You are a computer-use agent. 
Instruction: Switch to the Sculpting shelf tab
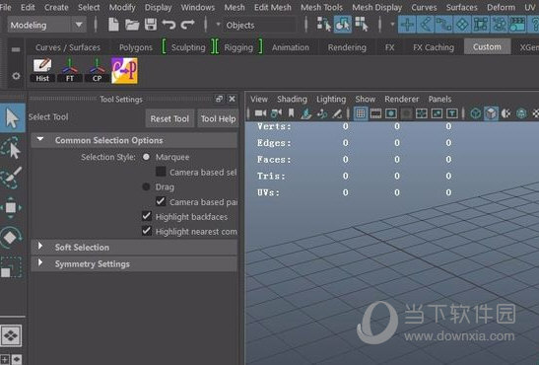click(188, 47)
